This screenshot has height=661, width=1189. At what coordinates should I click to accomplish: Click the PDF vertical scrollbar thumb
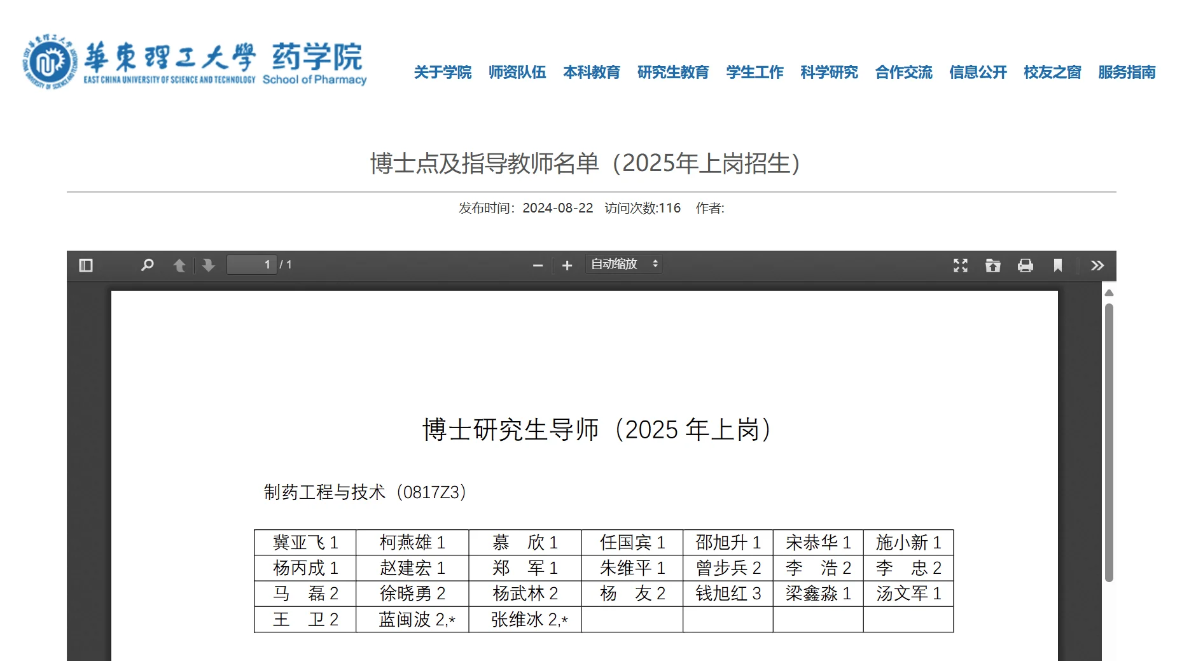point(1109,443)
